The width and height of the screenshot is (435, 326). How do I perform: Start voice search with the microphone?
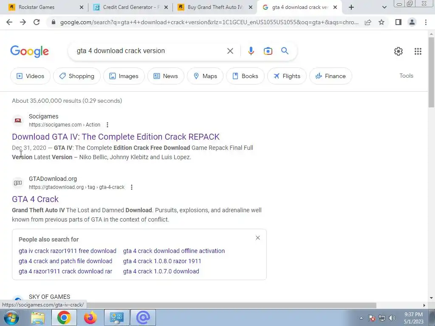[251, 51]
